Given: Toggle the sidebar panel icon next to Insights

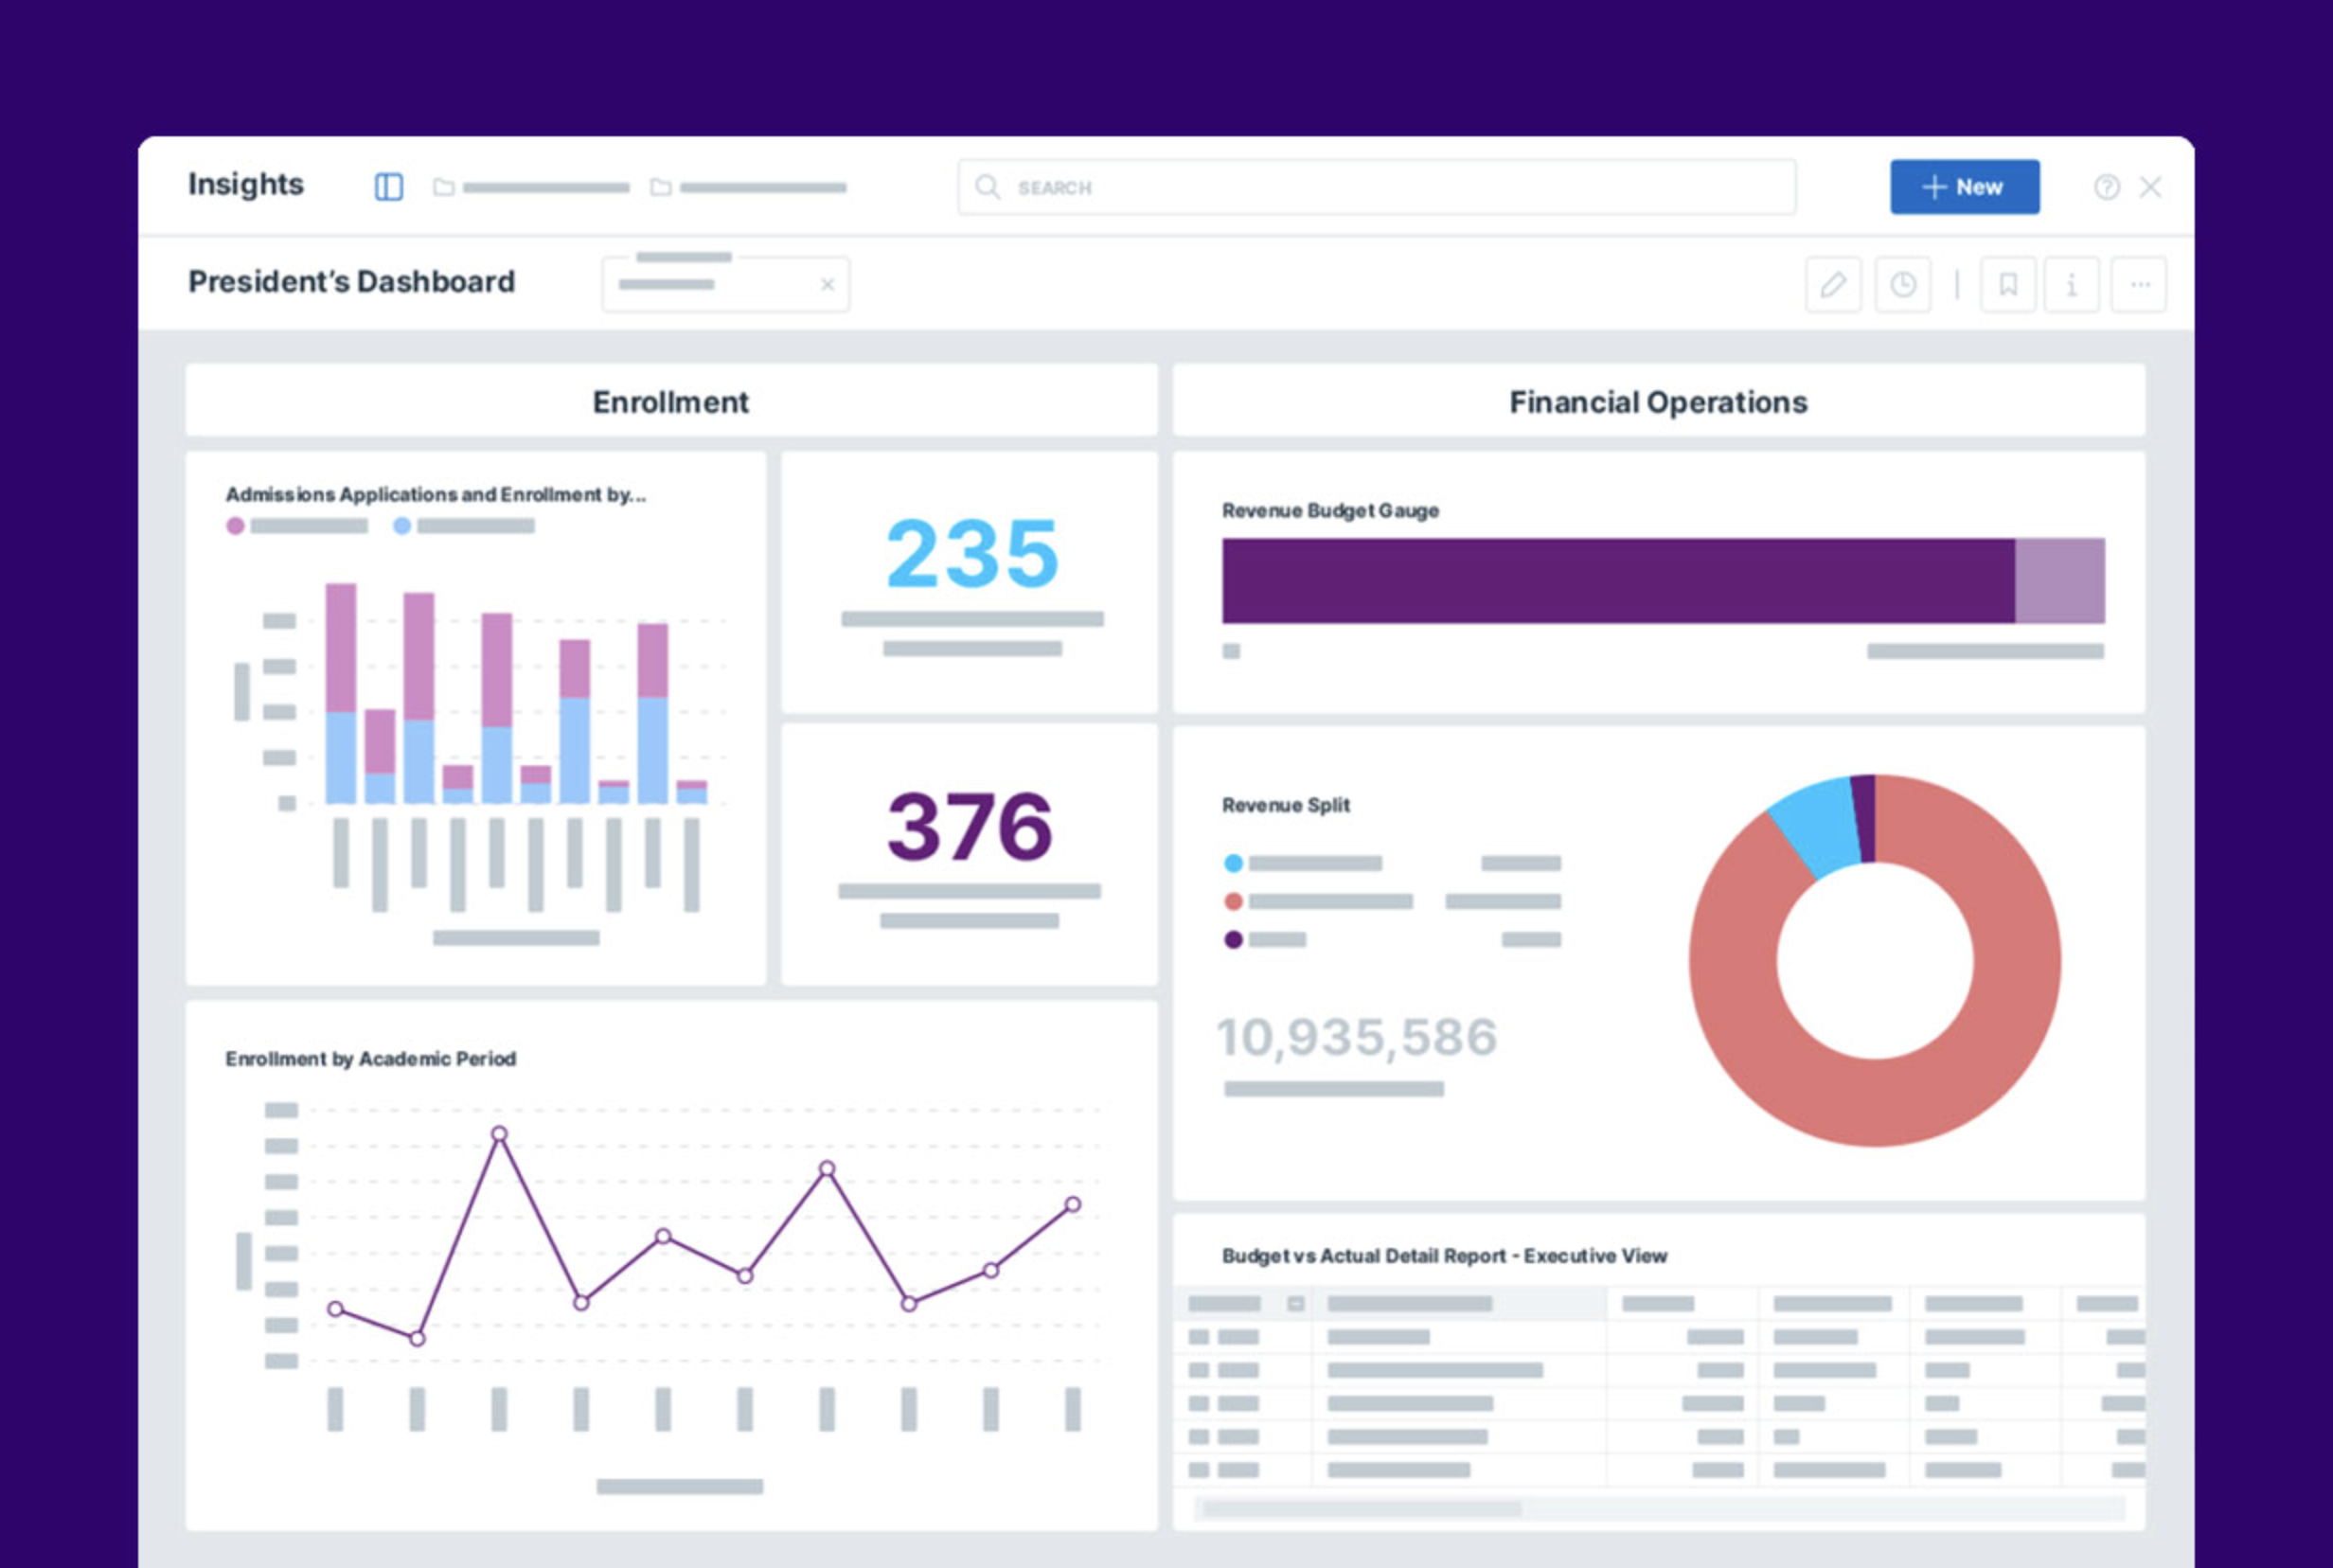Looking at the screenshot, I should pyautogui.click(x=388, y=187).
